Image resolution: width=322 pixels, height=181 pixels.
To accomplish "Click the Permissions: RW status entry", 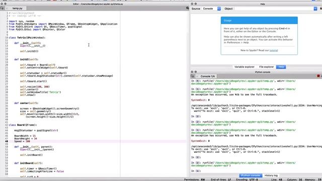I will click(x=195, y=179).
